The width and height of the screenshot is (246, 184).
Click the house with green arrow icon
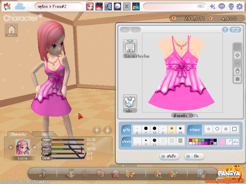tap(158, 174)
